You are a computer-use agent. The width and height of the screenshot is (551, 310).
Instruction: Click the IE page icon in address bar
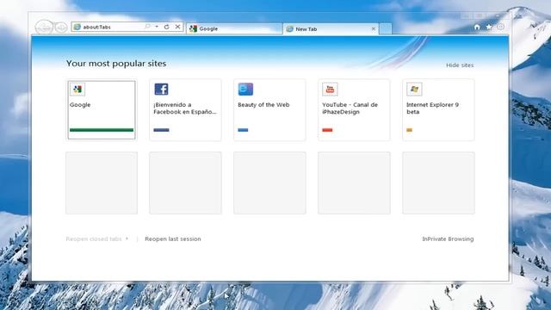tap(77, 27)
